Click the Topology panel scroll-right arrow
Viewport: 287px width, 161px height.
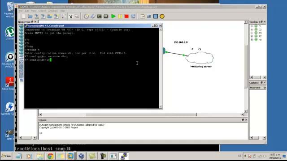coord(264,77)
